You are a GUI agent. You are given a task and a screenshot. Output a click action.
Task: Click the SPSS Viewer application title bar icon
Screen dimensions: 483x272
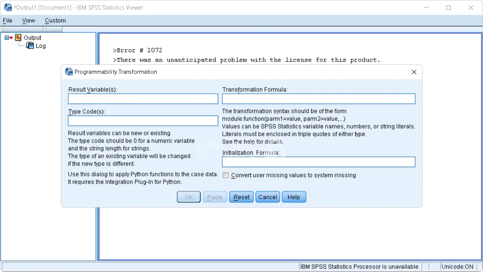(8, 7)
